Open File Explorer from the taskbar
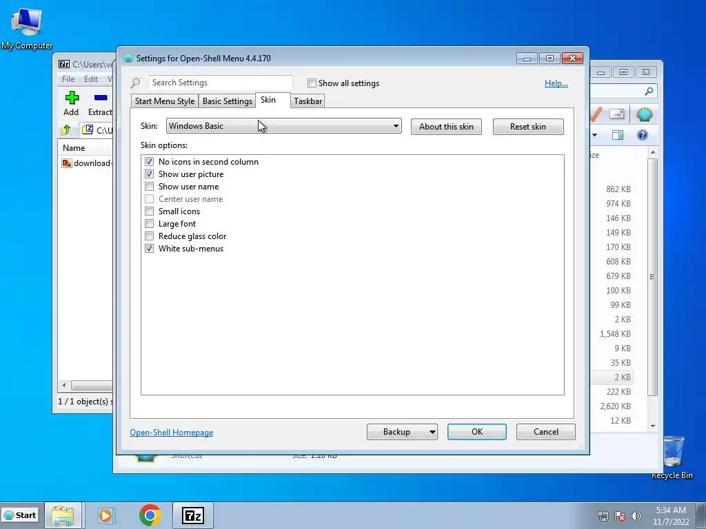 pyautogui.click(x=63, y=515)
